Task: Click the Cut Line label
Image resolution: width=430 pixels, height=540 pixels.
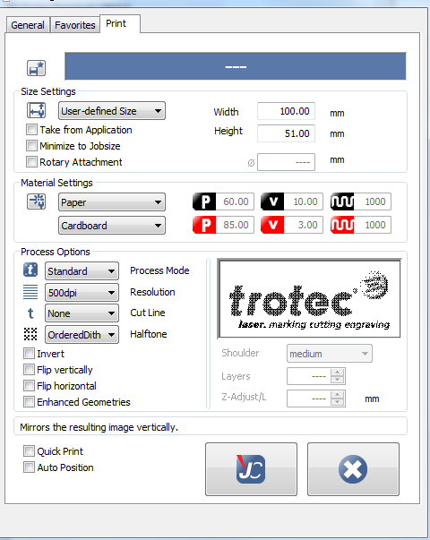Action: pyautogui.click(x=148, y=313)
